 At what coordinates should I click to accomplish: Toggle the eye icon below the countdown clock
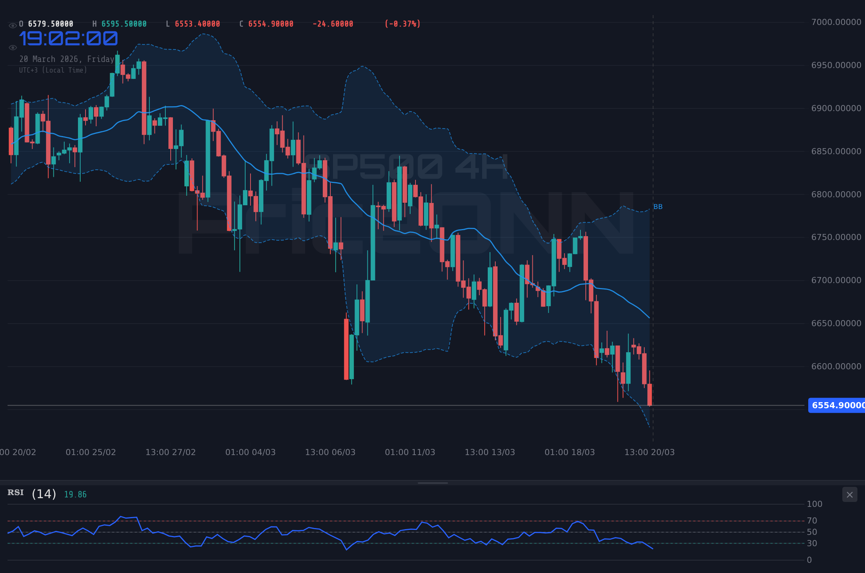point(12,47)
